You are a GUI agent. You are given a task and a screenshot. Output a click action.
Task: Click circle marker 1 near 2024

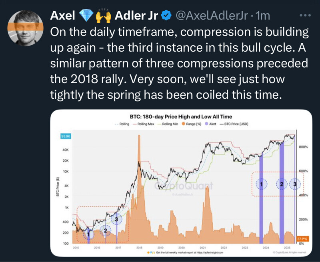coord(261,184)
